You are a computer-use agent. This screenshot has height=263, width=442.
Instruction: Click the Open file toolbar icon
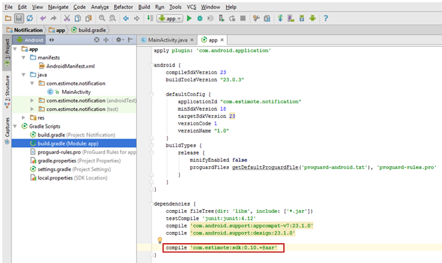click(x=8, y=18)
